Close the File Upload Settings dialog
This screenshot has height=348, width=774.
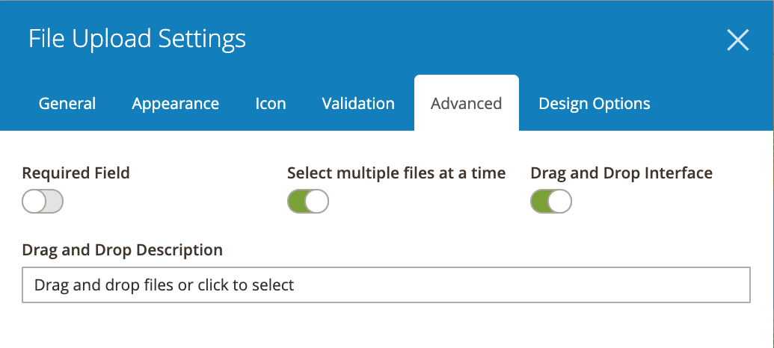(x=738, y=40)
